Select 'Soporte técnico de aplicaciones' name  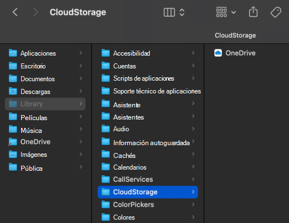(157, 91)
